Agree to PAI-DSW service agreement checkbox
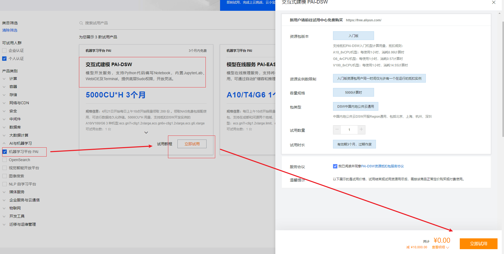The height and width of the screenshot is (254, 504). click(335, 166)
